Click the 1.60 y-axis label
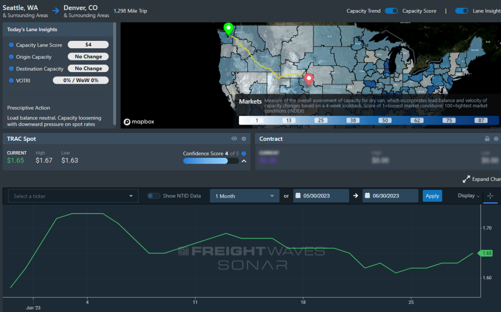This screenshot has height=312, width=501. click(x=487, y=278)
